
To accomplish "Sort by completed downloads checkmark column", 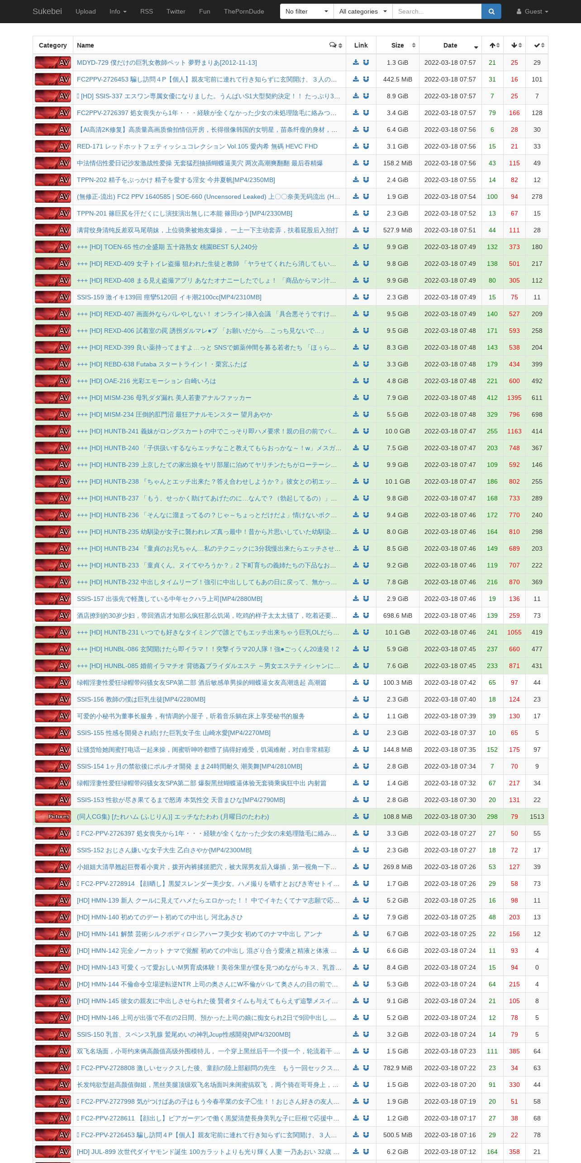I will click(x=537, y=45).
